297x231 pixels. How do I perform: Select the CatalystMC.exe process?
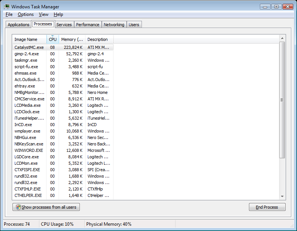(x=63, y=47)
